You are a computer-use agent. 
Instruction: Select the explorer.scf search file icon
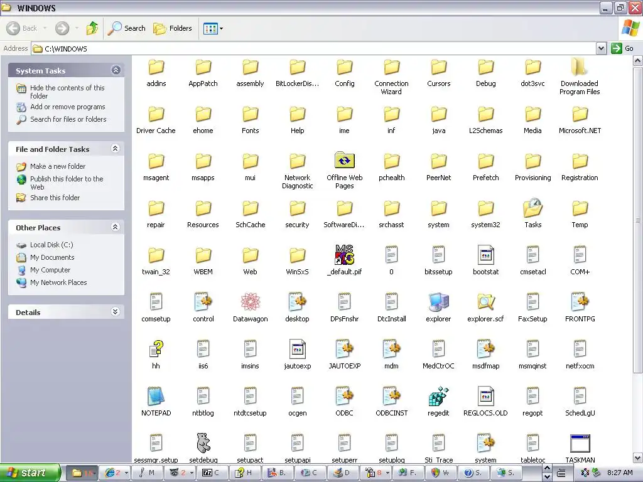tap(485, 302)
